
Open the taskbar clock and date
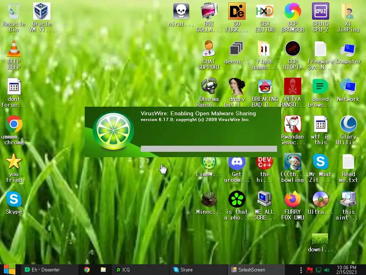(346, 270)
